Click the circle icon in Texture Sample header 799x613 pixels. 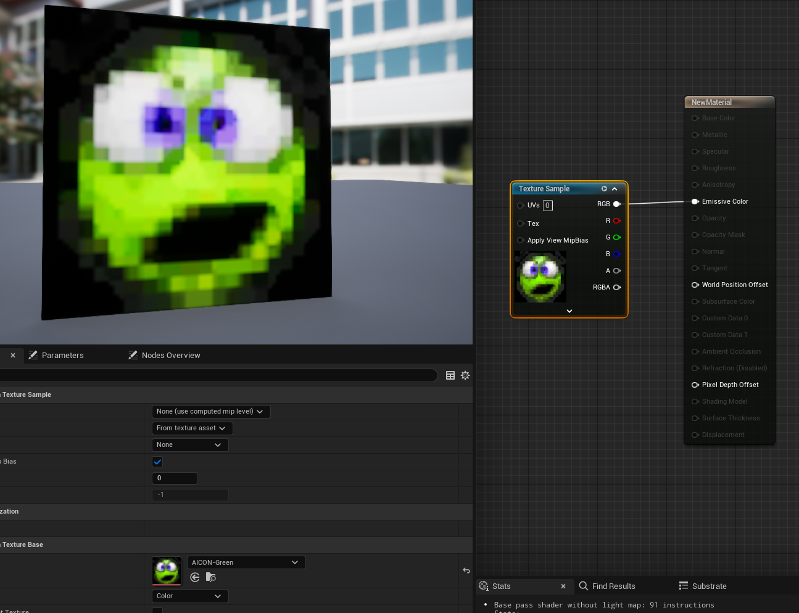pyautogui.click(x=604, y=189)
